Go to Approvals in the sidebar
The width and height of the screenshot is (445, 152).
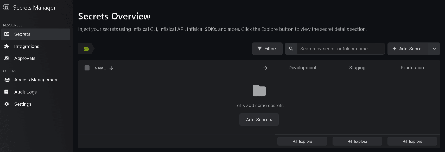coord(25,59)
